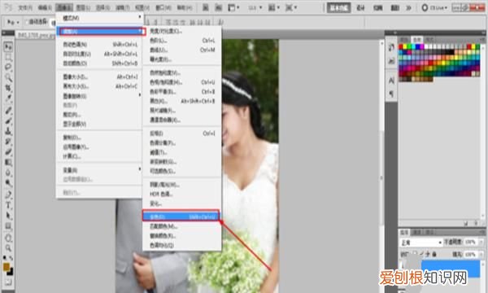
Task: Reset to default foreground/background colors
Action: click(5, 258)
